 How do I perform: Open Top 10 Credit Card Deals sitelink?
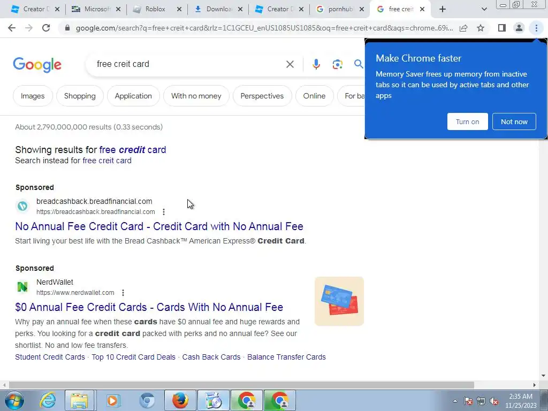[133, 357]
